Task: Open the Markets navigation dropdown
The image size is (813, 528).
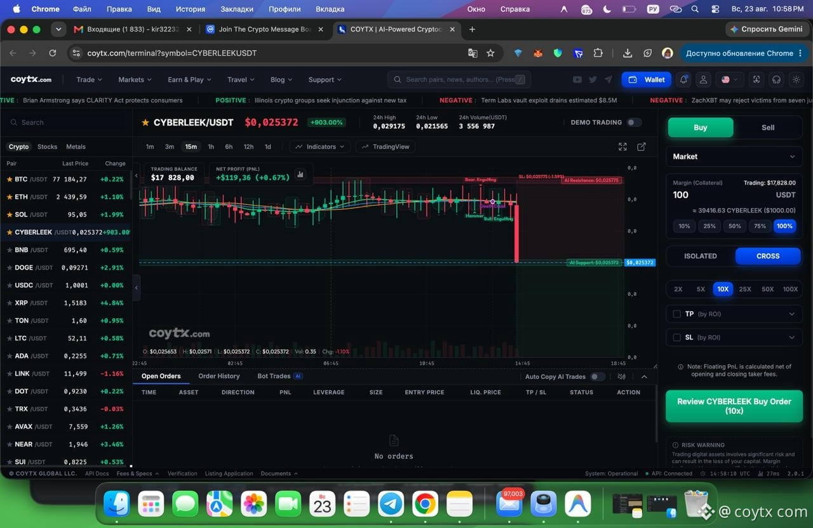Action: [135, 80]
